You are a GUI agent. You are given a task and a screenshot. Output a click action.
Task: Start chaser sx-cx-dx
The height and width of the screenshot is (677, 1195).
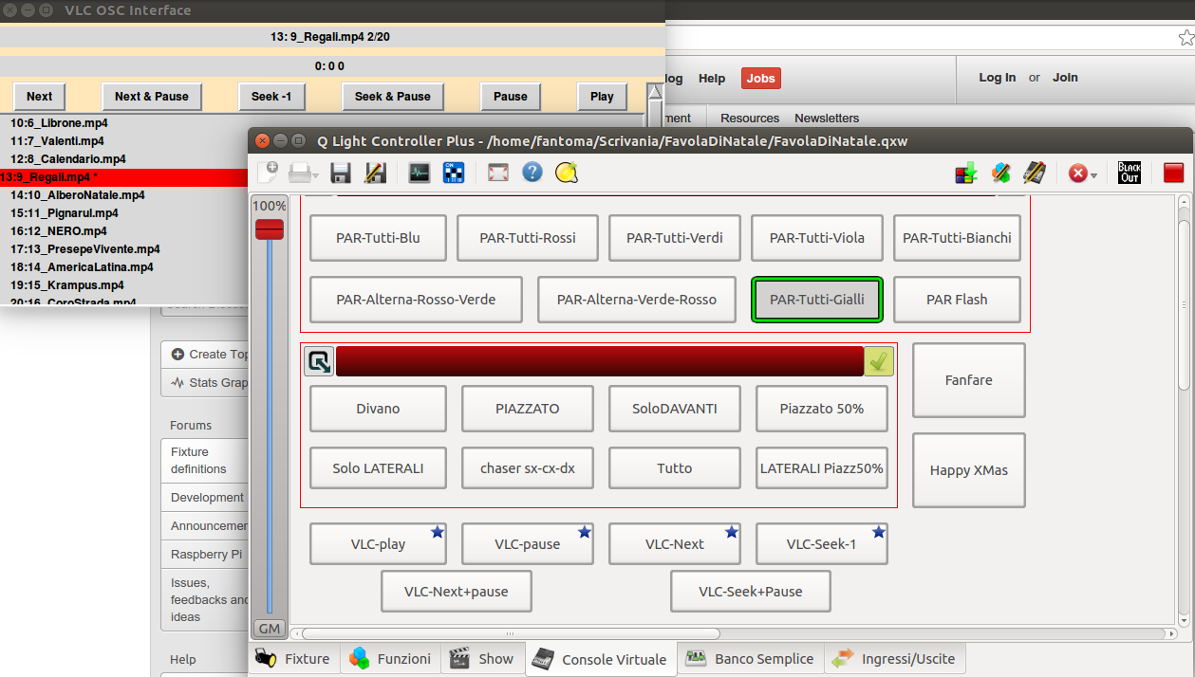[528, 468]
